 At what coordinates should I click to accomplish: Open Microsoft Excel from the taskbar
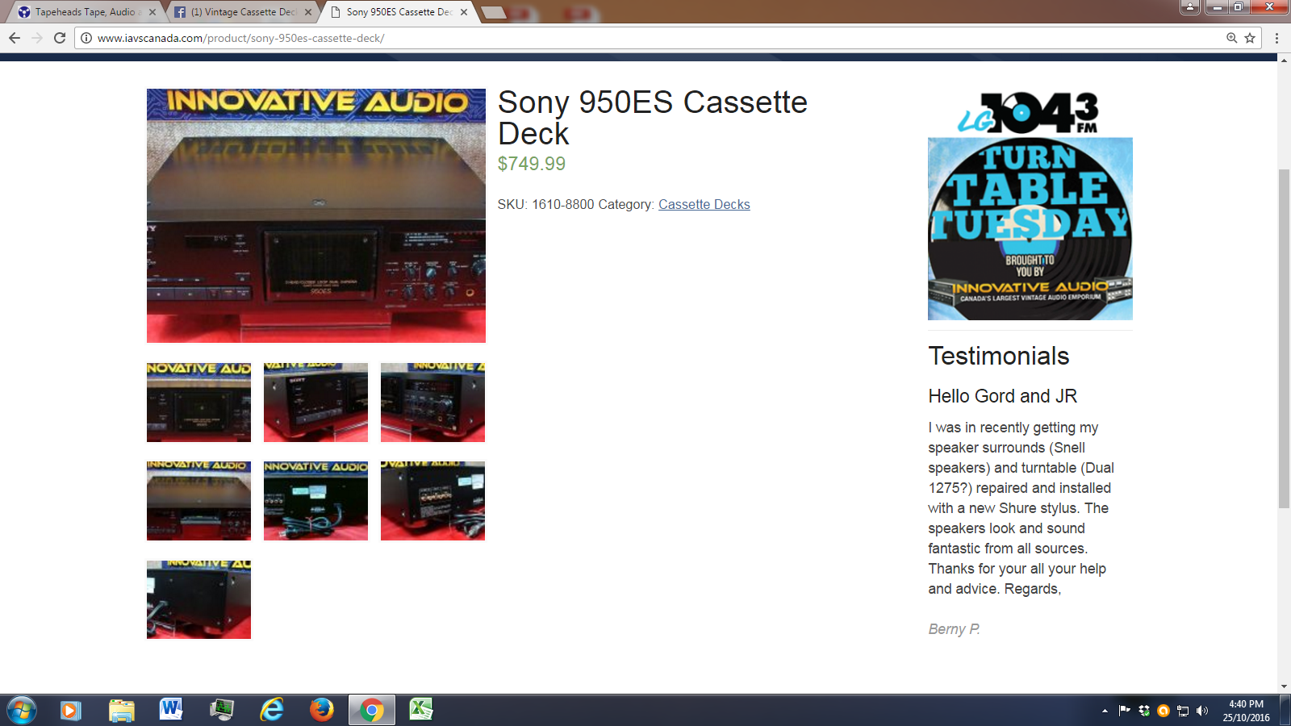421,710
